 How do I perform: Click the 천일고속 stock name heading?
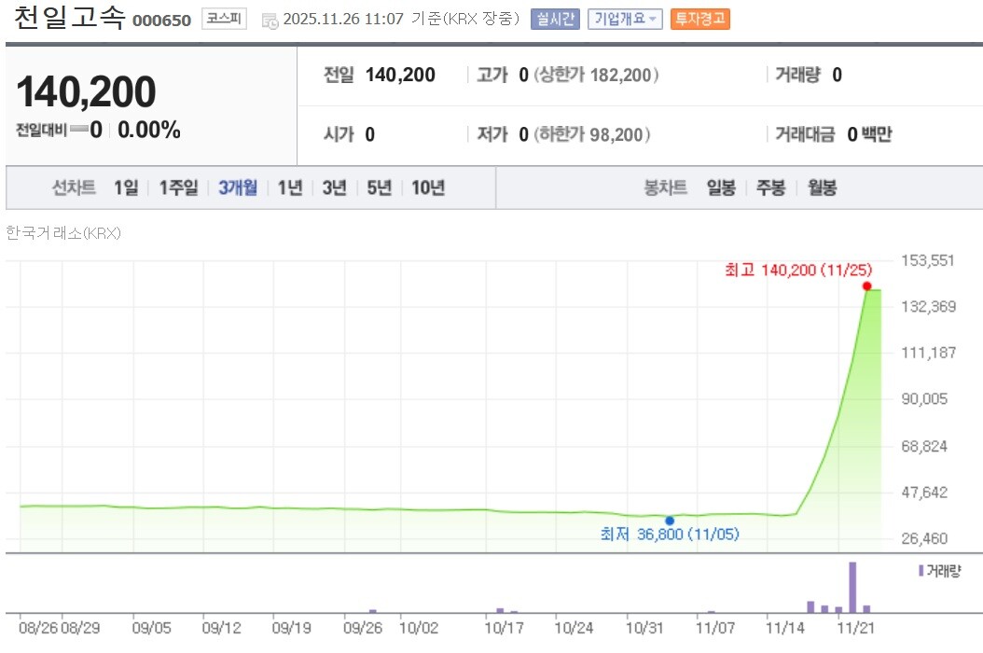click(x=70, y=19)
